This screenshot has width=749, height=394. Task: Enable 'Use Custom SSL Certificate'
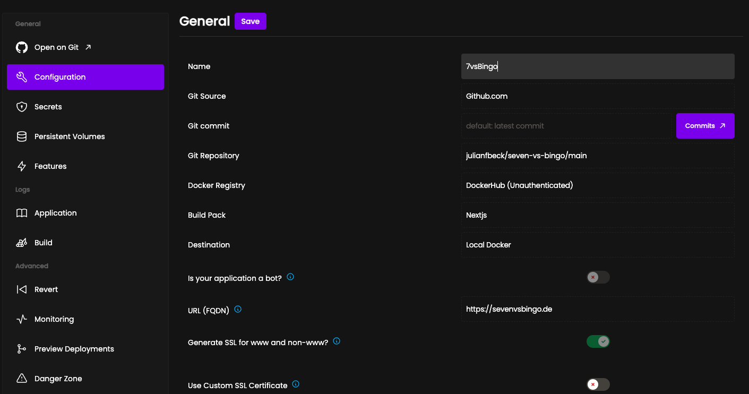(598, 384)
